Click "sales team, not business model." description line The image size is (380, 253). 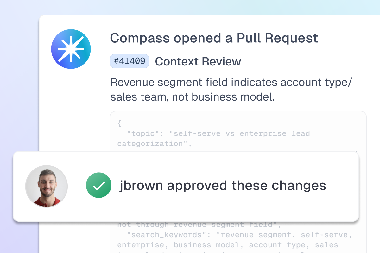click(192, 97)
